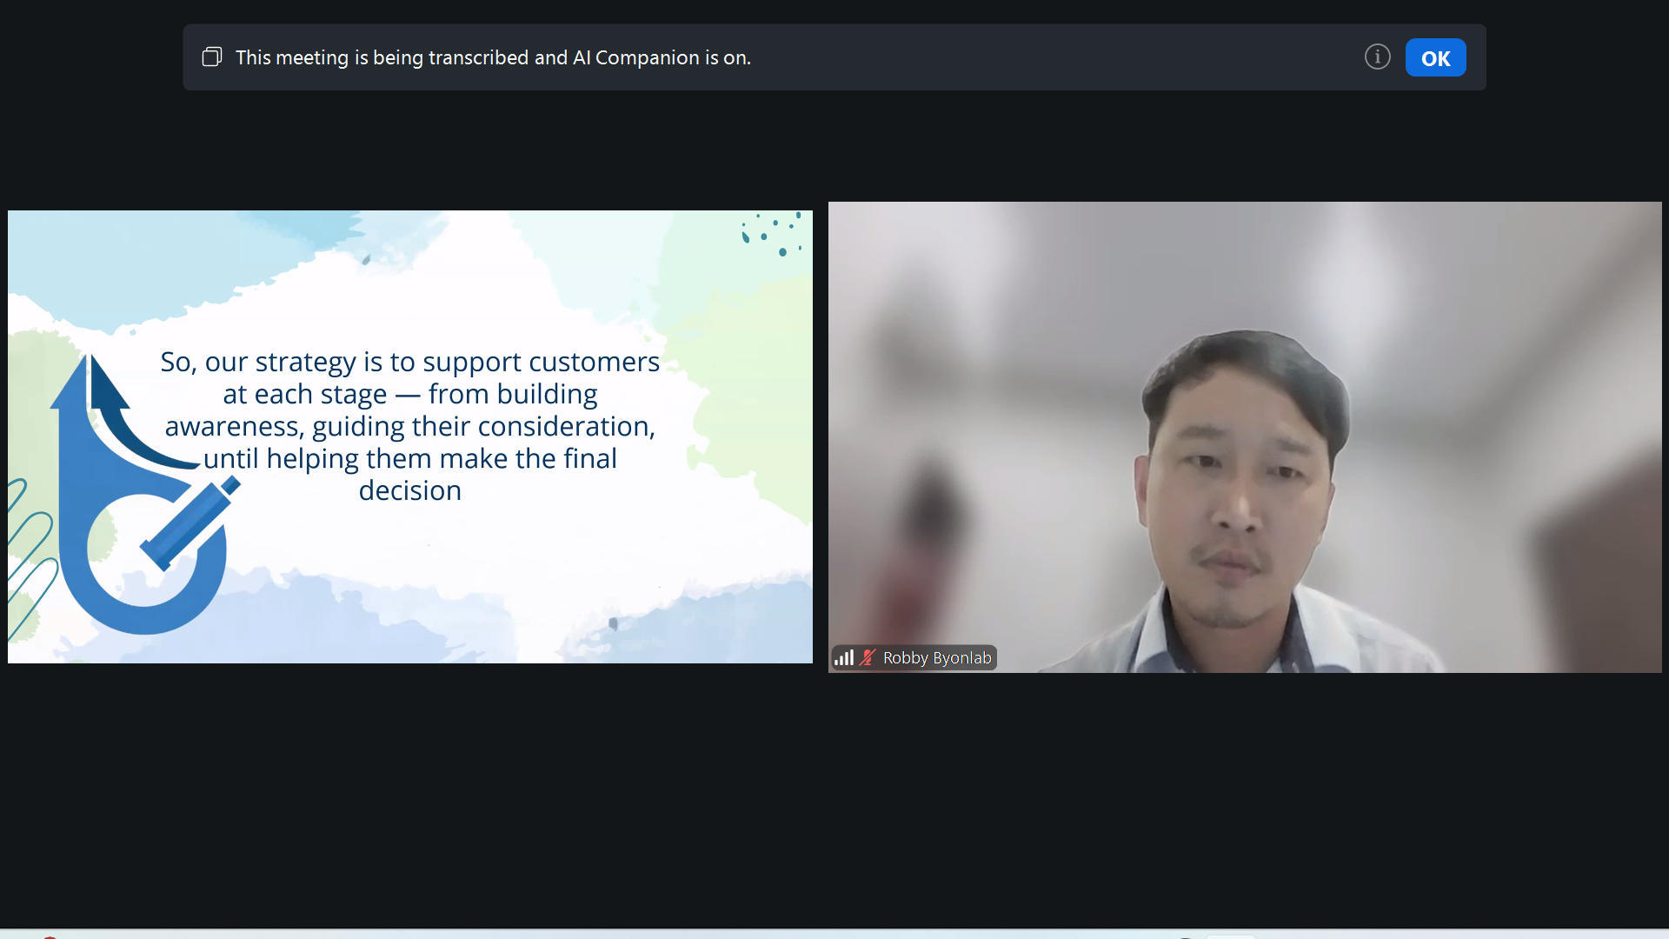Open the info icon beside OK

[1377, 57]
